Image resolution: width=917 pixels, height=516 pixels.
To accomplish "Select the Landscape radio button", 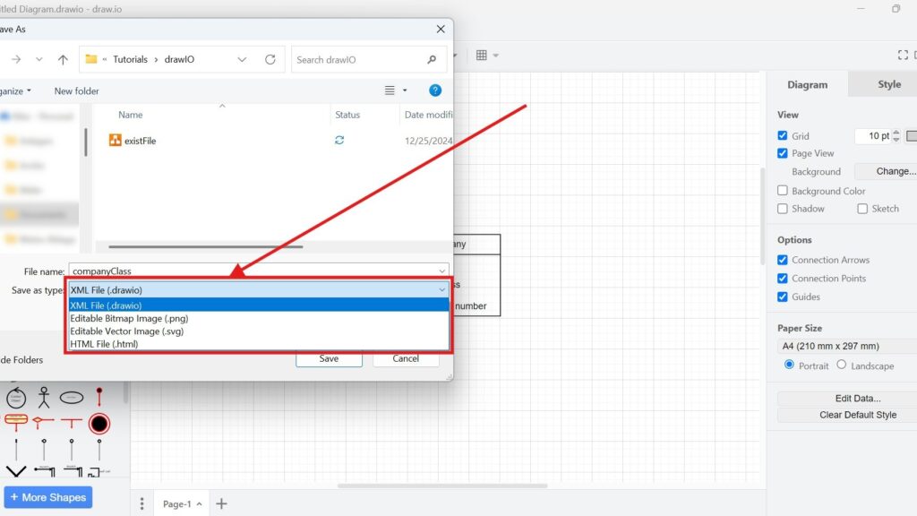I will [x=840, y=365].
